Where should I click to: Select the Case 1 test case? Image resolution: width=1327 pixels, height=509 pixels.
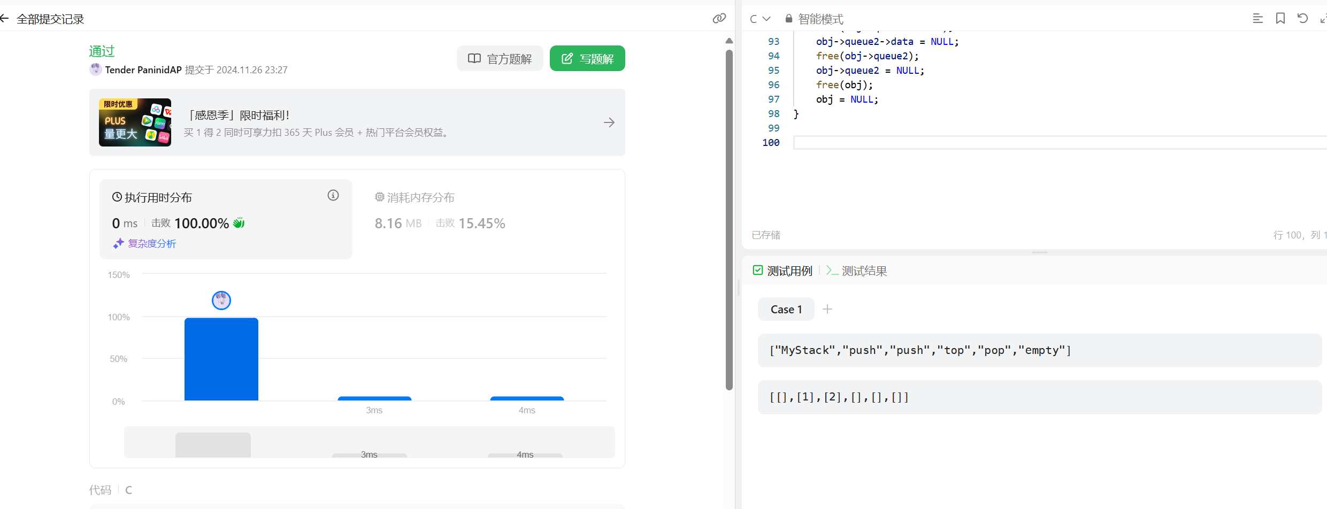coord(786,310)
